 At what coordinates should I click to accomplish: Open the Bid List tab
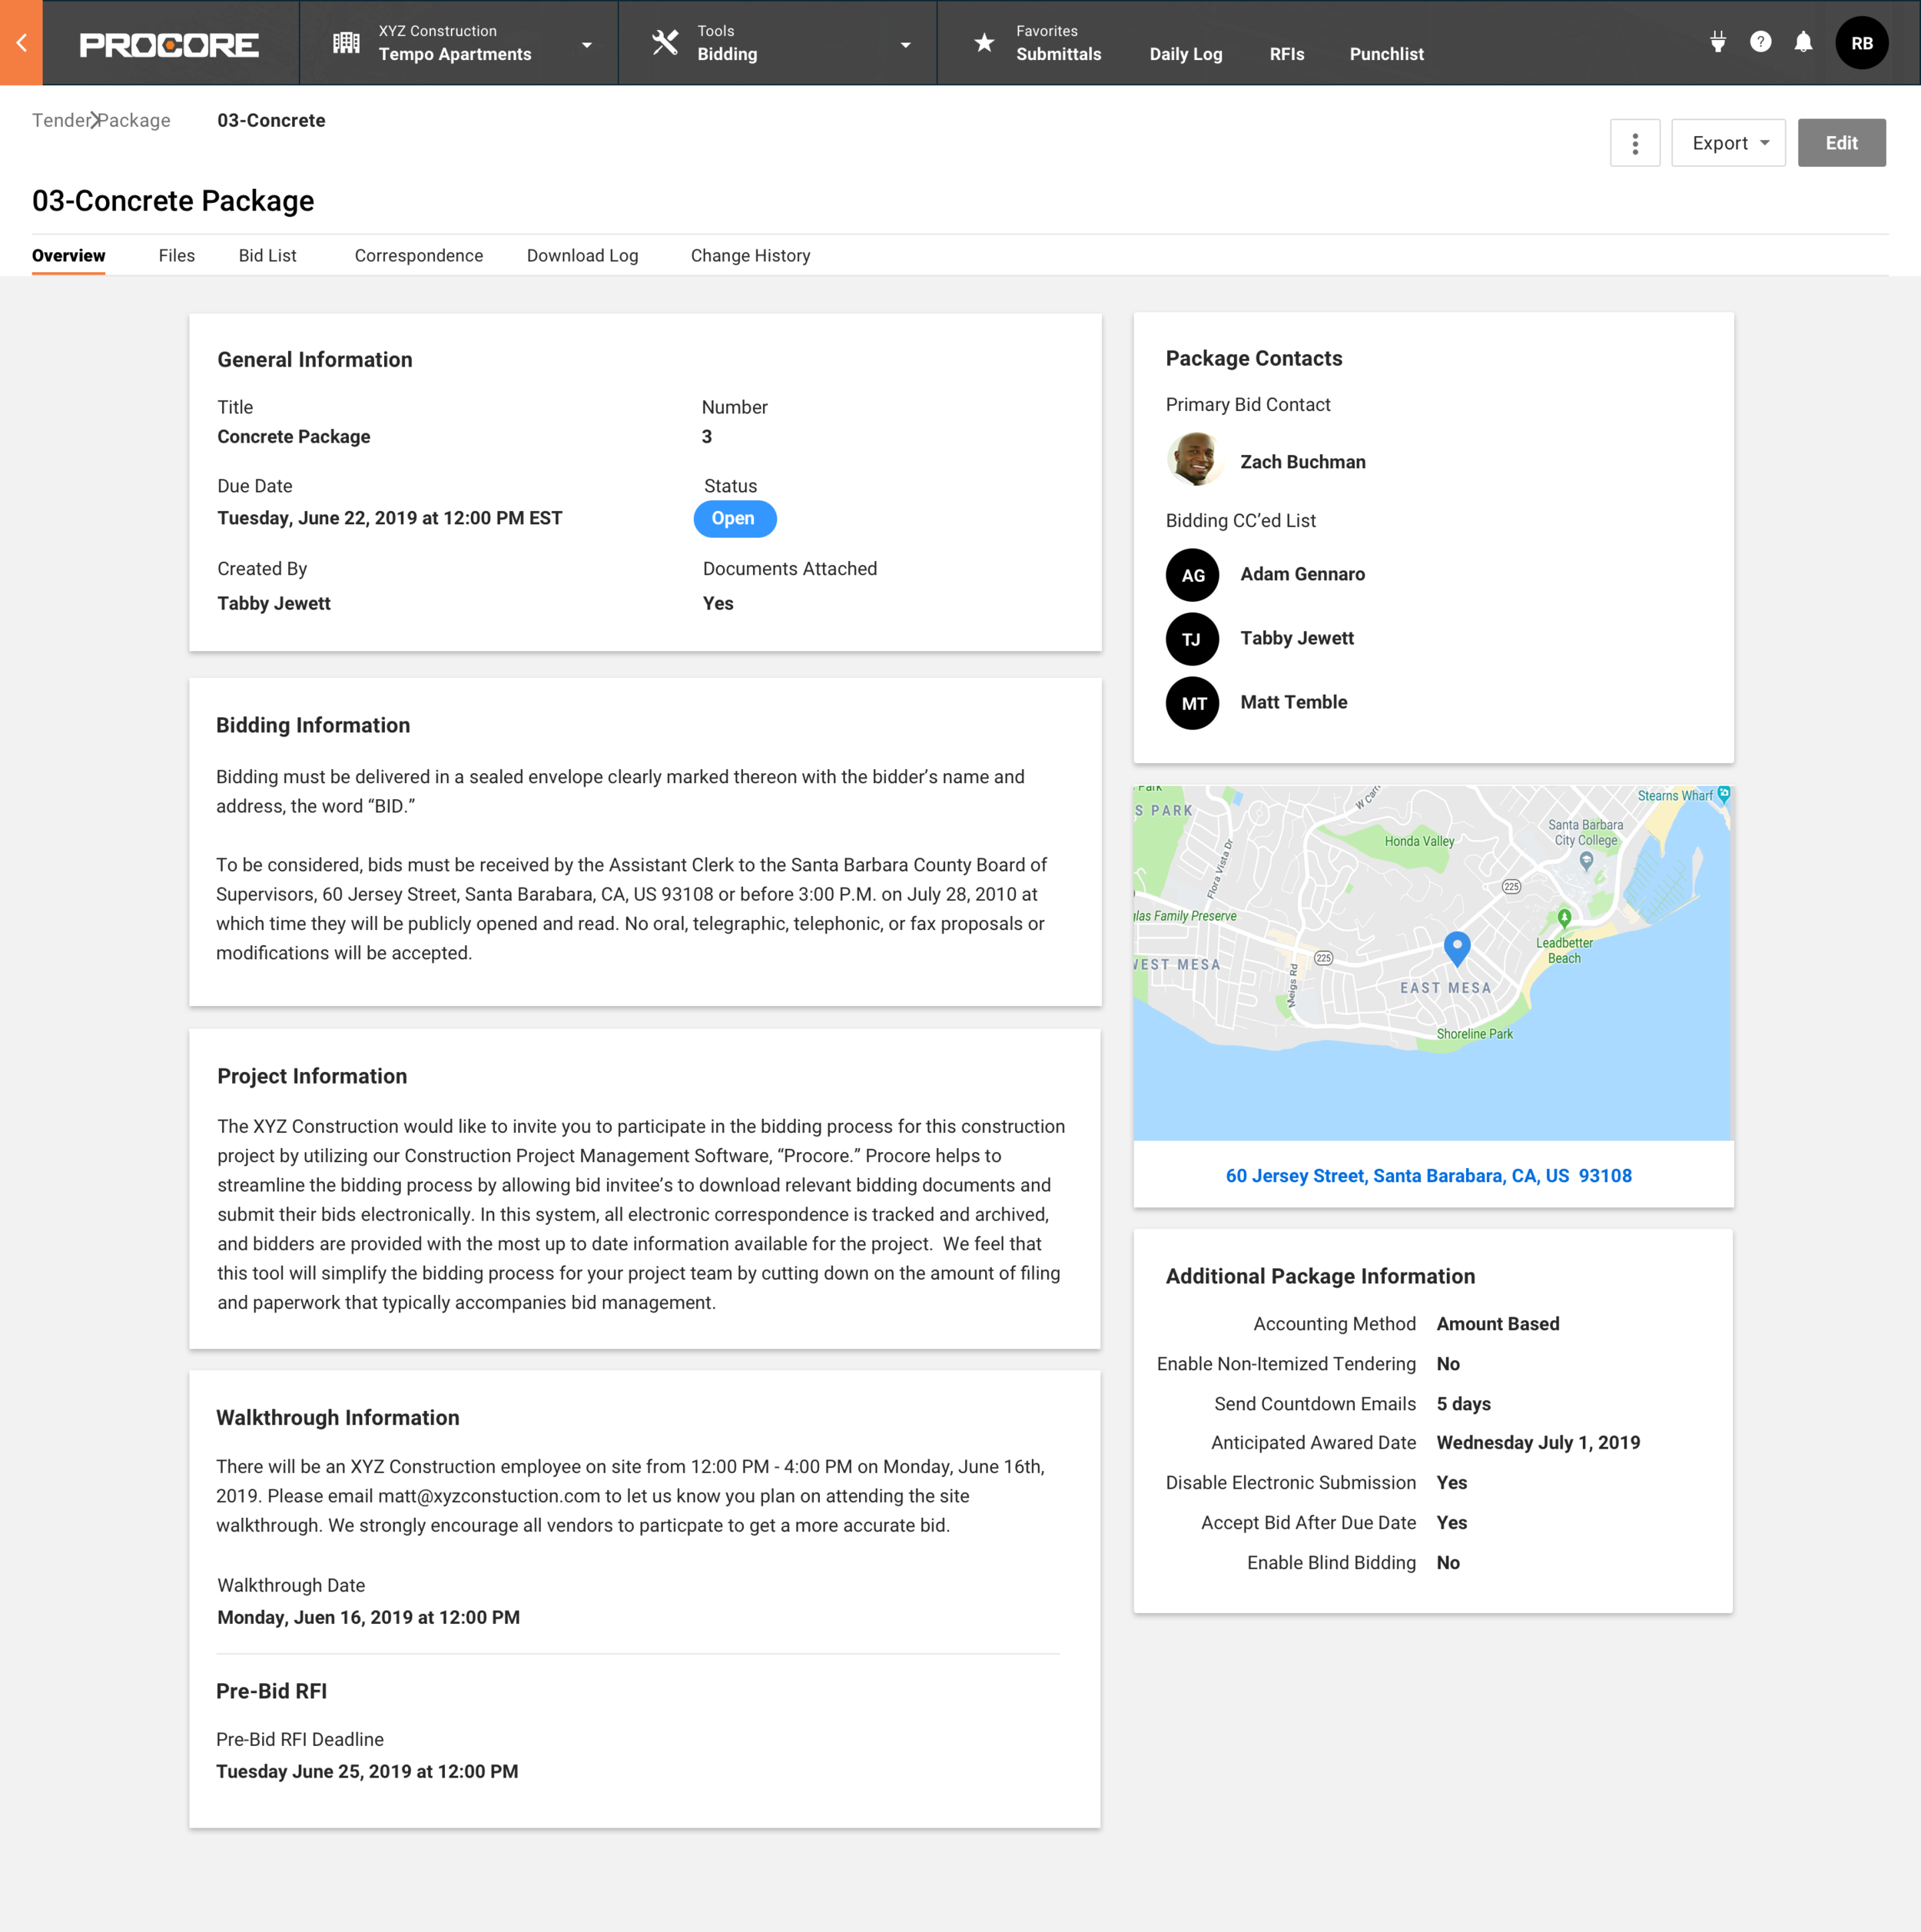268,256
